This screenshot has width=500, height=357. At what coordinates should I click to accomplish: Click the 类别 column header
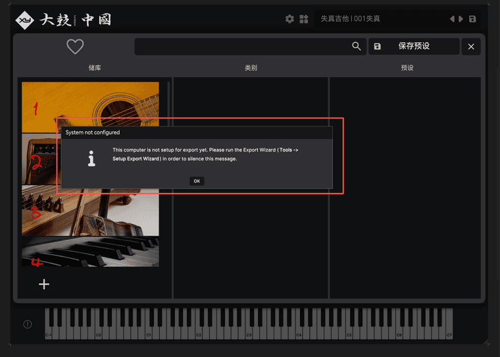point(251,68)
